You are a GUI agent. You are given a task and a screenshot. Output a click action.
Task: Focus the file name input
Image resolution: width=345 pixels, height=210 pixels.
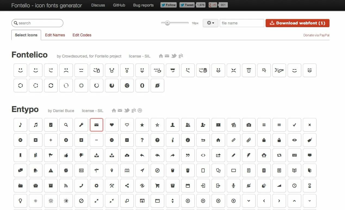pos(242,23)
